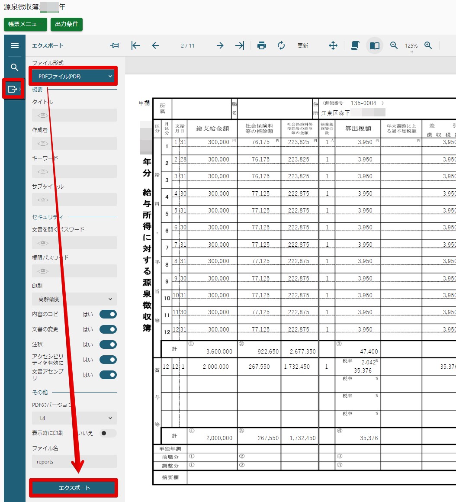The width and height of the screenshot is (456, 502).
Task: Pin the export panel
Action: [114, 45]
